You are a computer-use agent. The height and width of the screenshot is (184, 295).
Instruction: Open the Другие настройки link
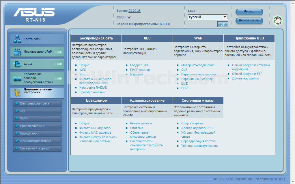(245, 79)
